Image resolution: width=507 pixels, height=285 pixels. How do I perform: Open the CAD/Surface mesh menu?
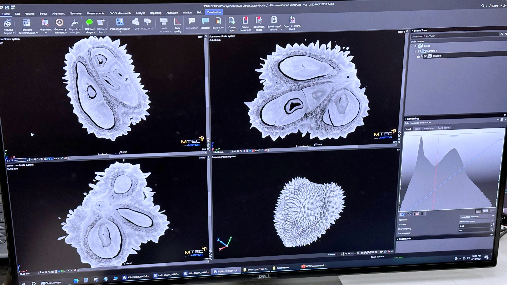coord(120,13)
